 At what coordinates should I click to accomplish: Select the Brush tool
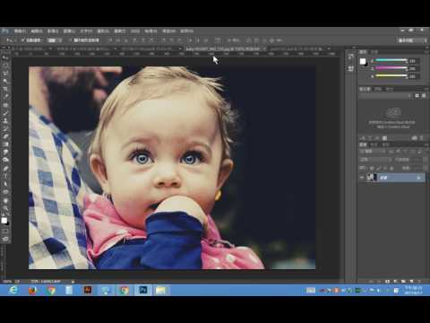[5, 113]
